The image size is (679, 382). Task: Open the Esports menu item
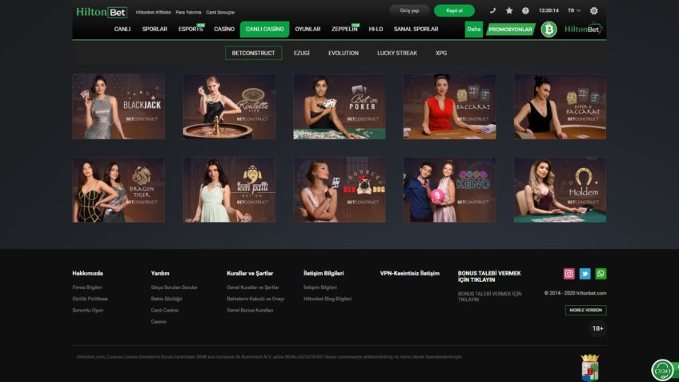[191, 30]
